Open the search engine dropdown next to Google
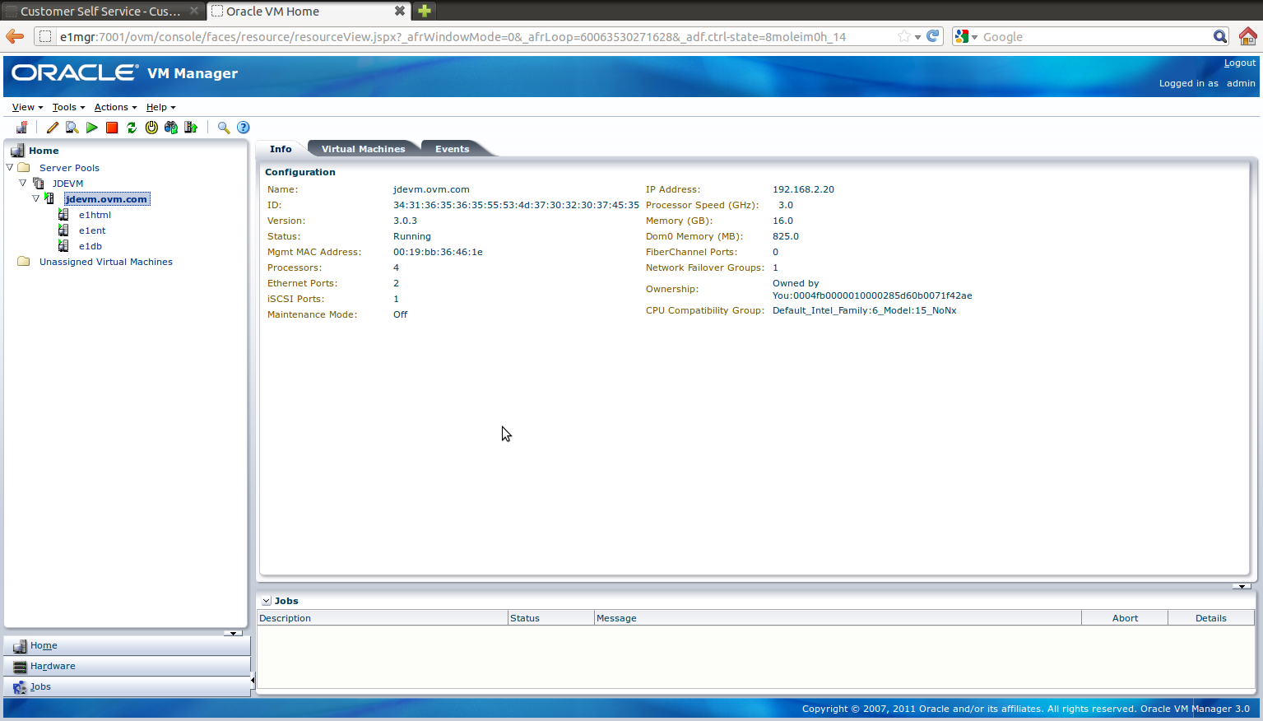The width and height of the screenshot is (1263, 721). pyautogui.click(x=975, y=37)
